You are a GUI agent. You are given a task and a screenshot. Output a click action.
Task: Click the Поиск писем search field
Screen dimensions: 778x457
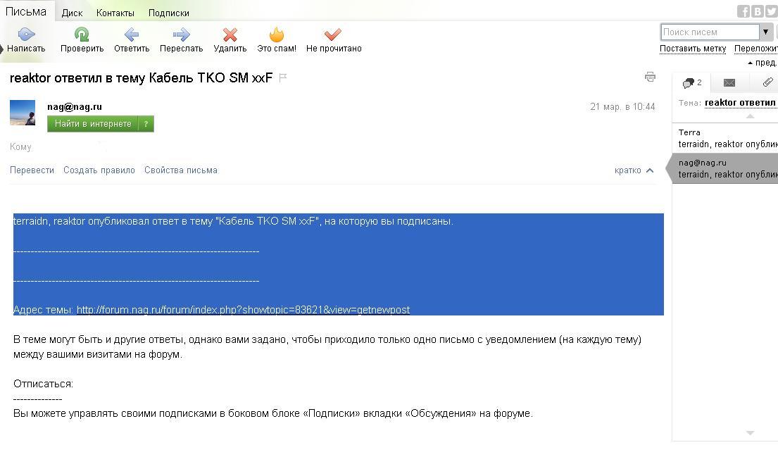point(710,32)
